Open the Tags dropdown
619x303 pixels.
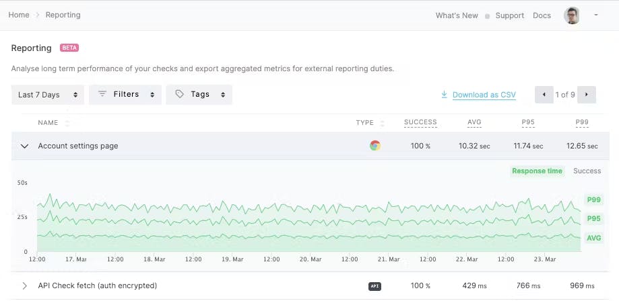click(x=199, y=95)
